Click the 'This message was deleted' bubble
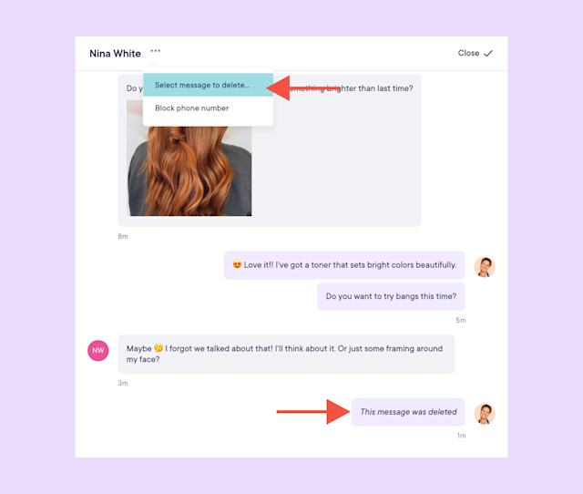 point(408,412)
